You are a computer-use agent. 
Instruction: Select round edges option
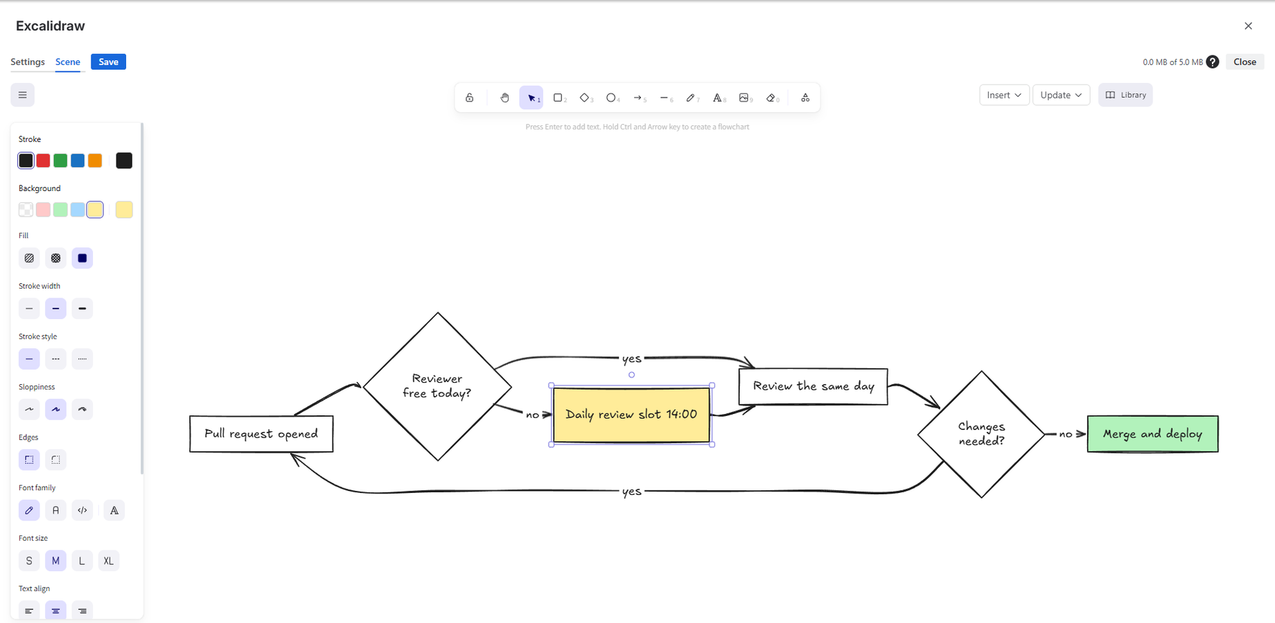pyautogui.click(x=55, y=460)
